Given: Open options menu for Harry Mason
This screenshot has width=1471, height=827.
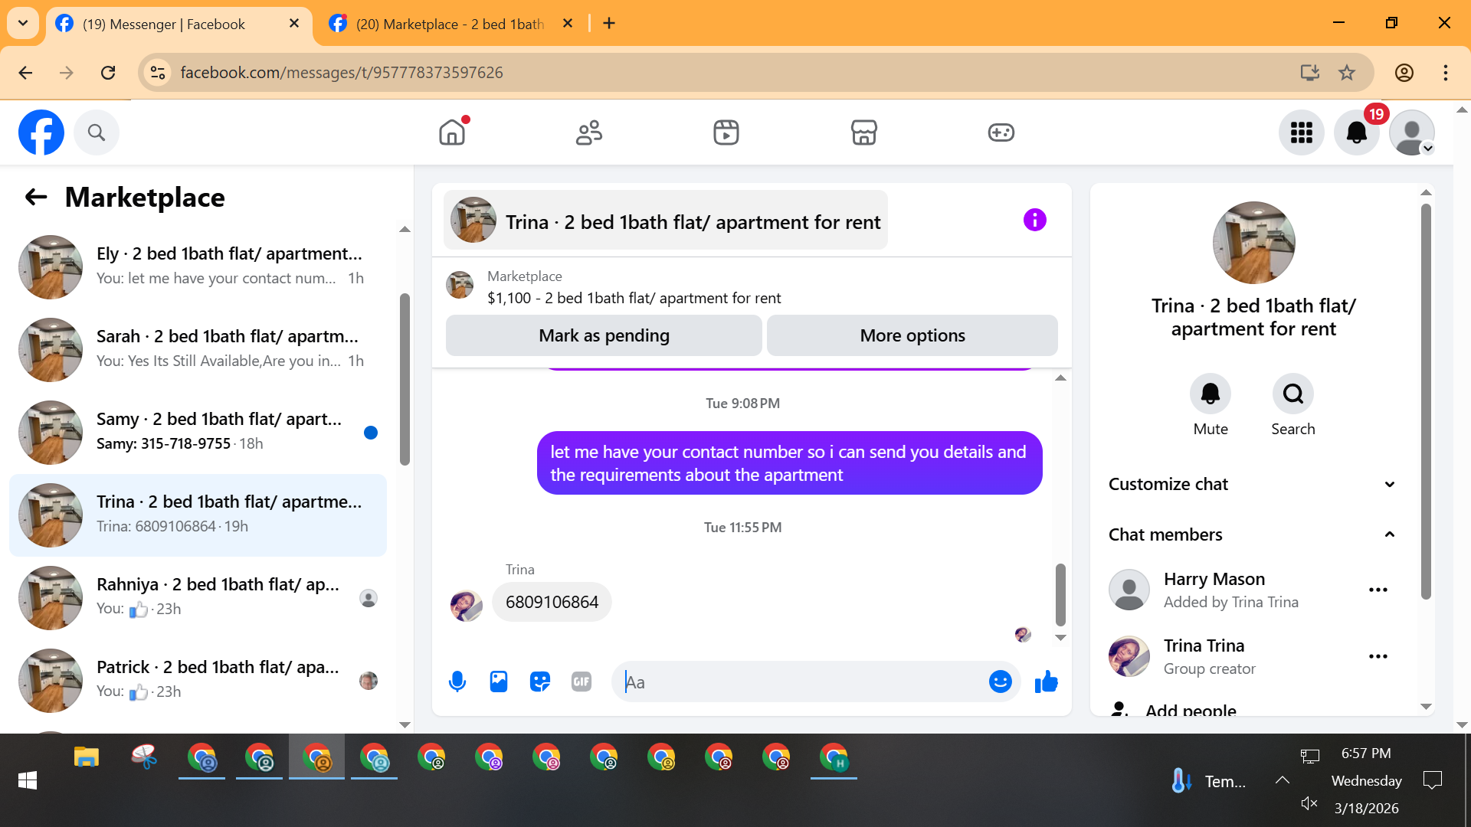Looking at the screenshot, I should pyautogui.click(x=1378, y=590).
